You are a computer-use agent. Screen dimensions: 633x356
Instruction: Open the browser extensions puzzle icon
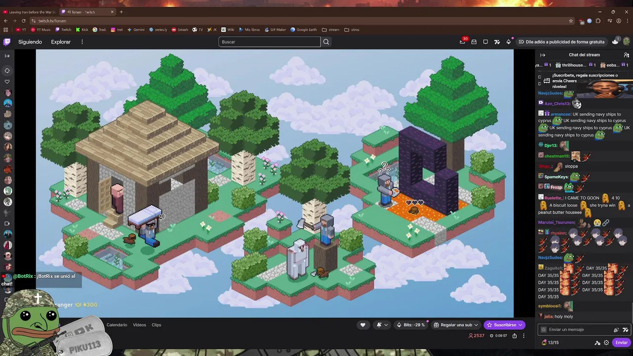click(598, 21)
